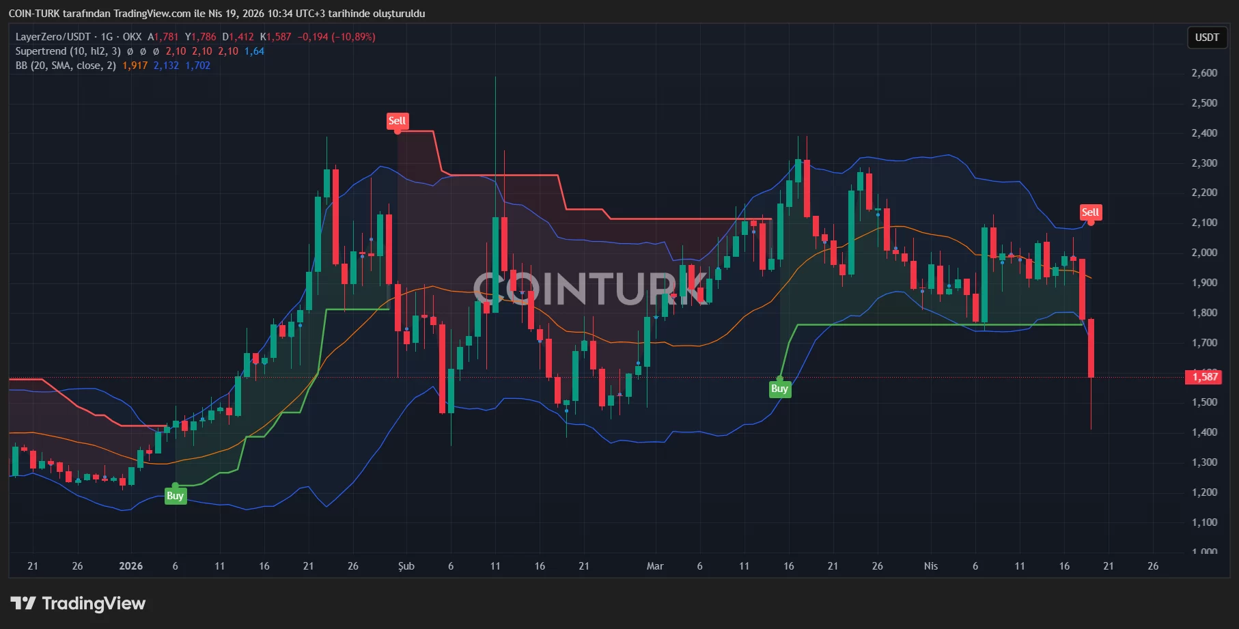Select the LayerZero/USDT symbol title
This screenshot has height=629, width=1239.
coord(53,37)
